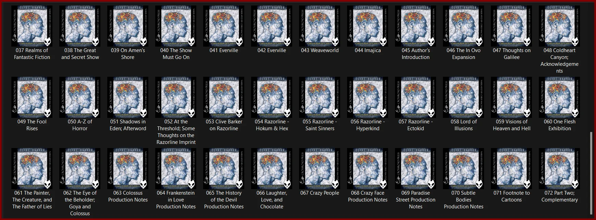Select the 060 One Flesh Exhibition cover

point(559,97)
